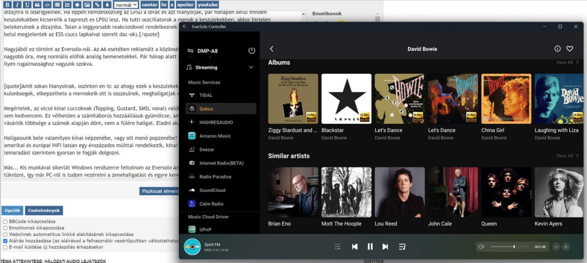Click the heart favorite icon for David Bowie
Viewport: 587px width, 263px height.
(x=569, y=49)
